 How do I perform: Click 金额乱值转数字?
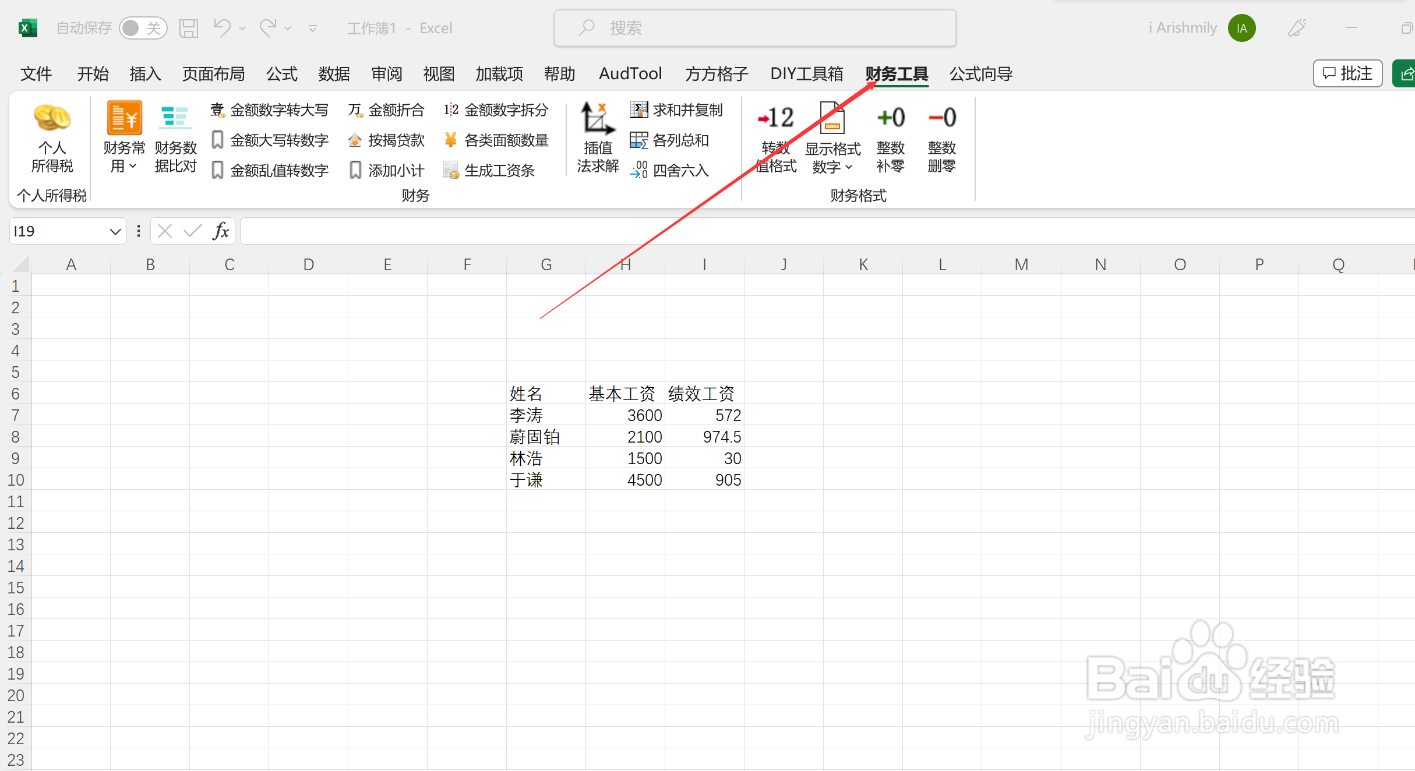[270, 171]
